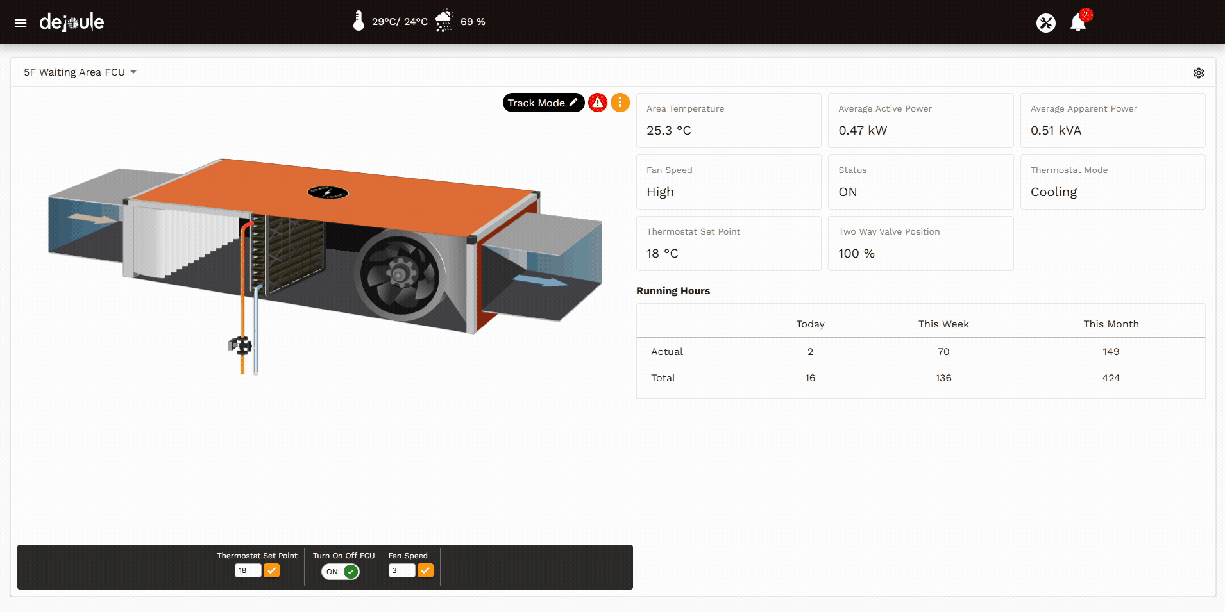Select the Thermostat Mode Cooling card
Screen dimensions: 1225x612
coord(1113,182)
